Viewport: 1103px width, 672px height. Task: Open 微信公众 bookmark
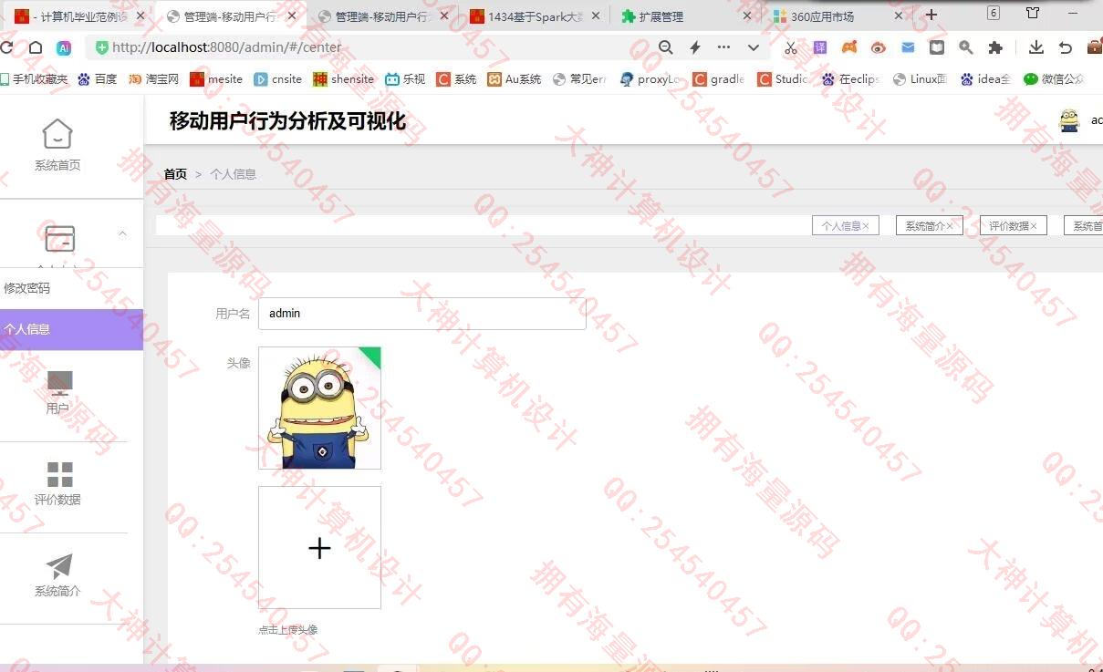[1054, 79]
